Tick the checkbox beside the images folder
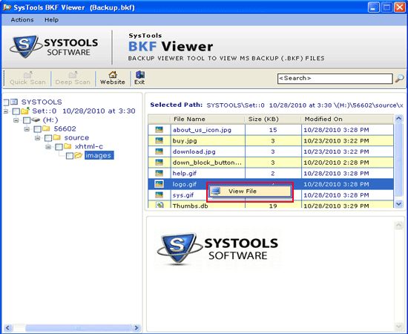The image size is (408, 334). (70, 156)
